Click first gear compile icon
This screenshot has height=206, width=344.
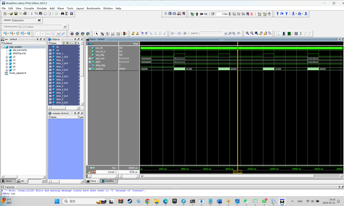click(72, 34)
